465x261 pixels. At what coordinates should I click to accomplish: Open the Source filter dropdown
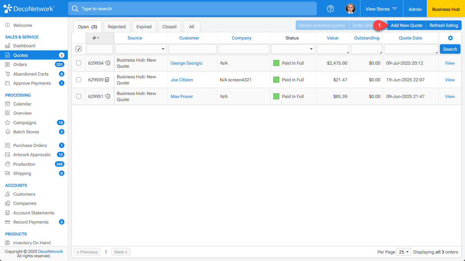141,49
